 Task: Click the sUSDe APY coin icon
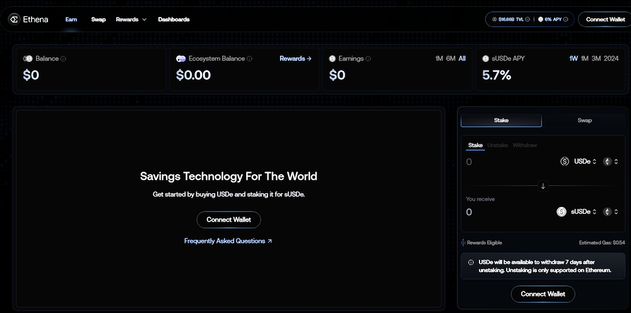click(486, 59)
